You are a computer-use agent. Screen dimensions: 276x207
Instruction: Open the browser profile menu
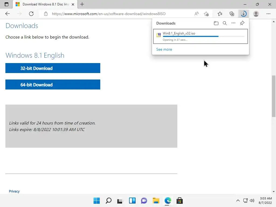[256, 14]
